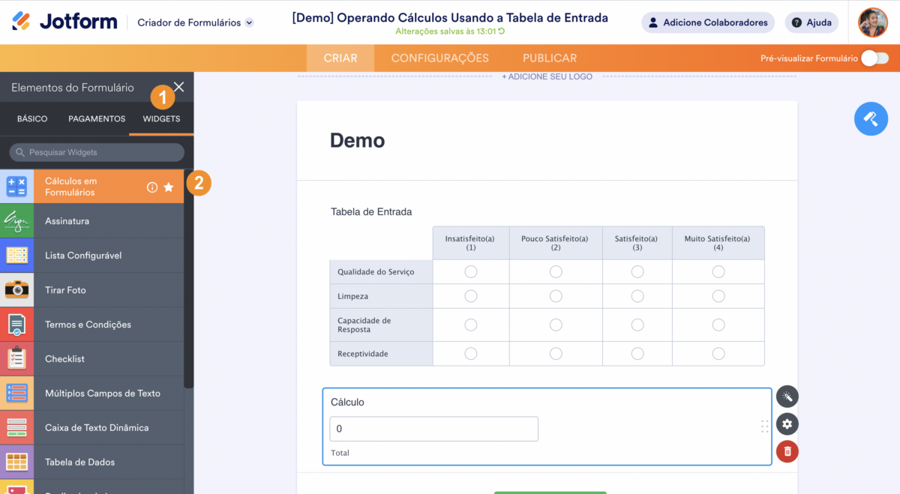Select the WIDGETS elements tab
The image size is (900, 494).
(x=161, y=119)
